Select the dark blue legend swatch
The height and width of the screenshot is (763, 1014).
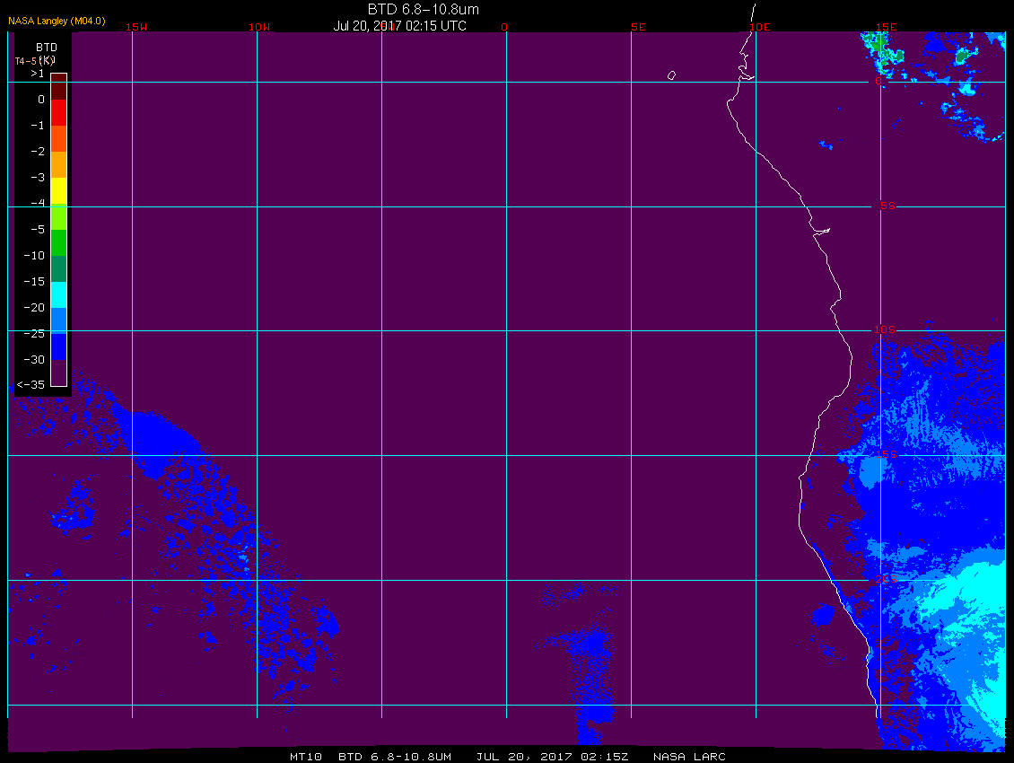pos(59,346)
